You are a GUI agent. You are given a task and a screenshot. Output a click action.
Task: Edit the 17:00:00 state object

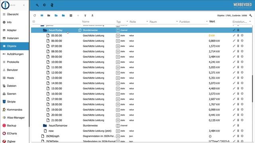[x=234, y=99]
